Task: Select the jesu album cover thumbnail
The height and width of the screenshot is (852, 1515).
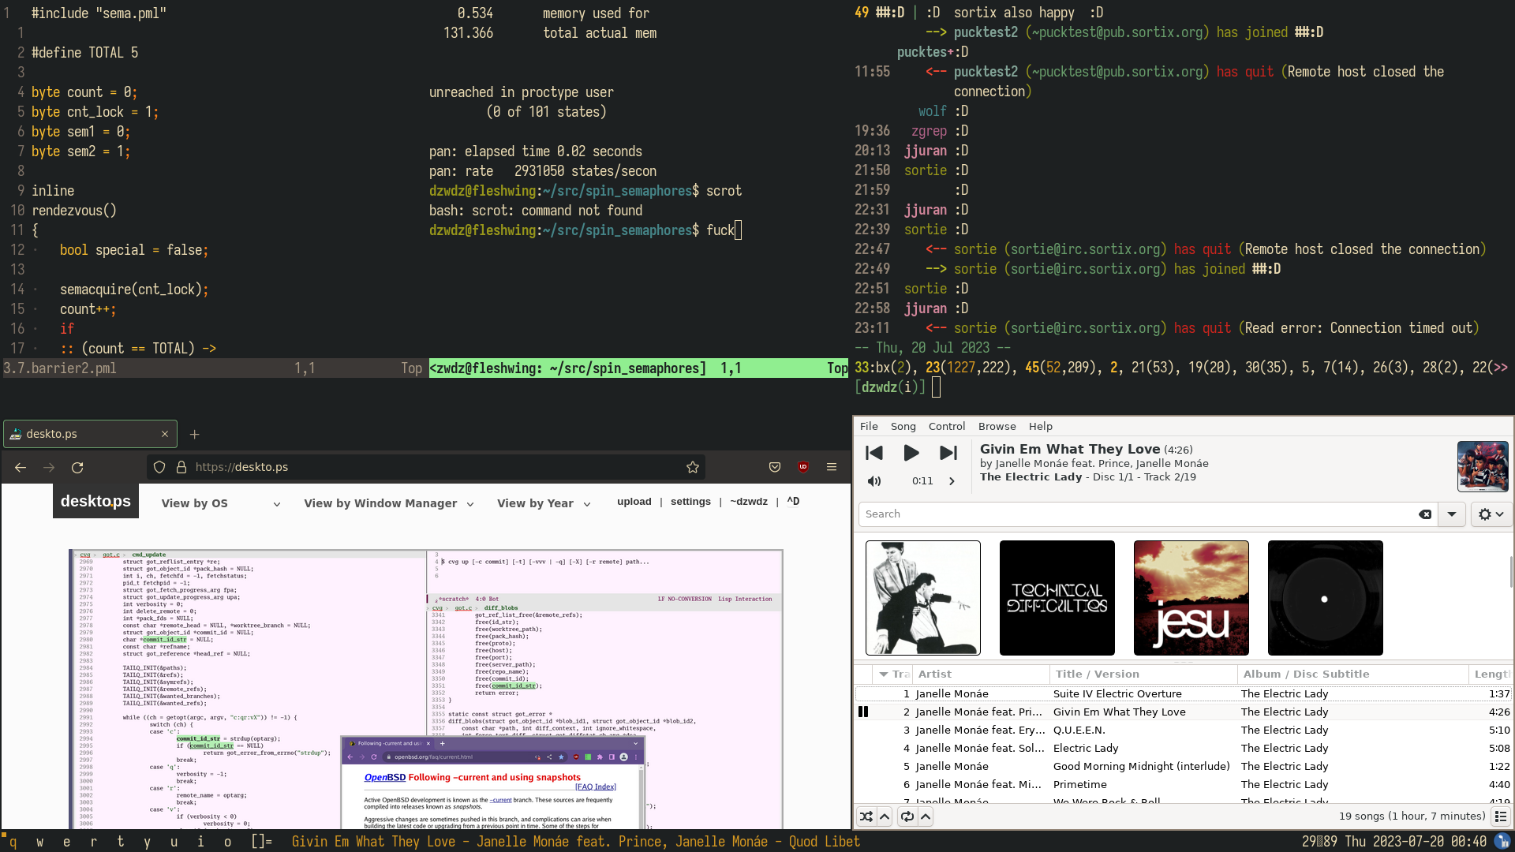Action: (x=1191, y=598)
